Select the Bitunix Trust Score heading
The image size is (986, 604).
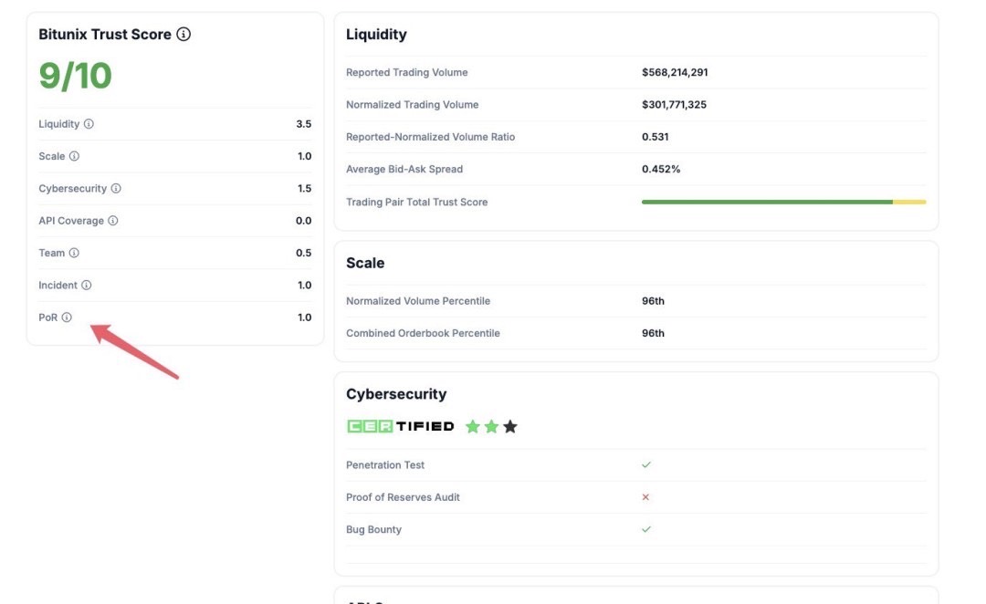(x=105, y=34)
